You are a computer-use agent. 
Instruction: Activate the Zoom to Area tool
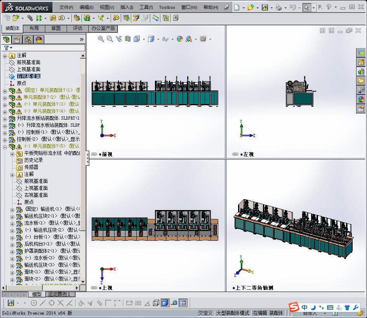point(110,39)
